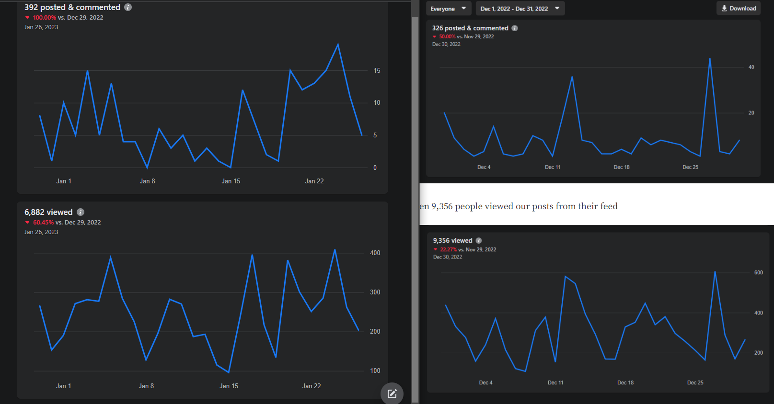774x404 pixels.
Task: Open the Everyone audience dropdown
Action: coord(449,9)
